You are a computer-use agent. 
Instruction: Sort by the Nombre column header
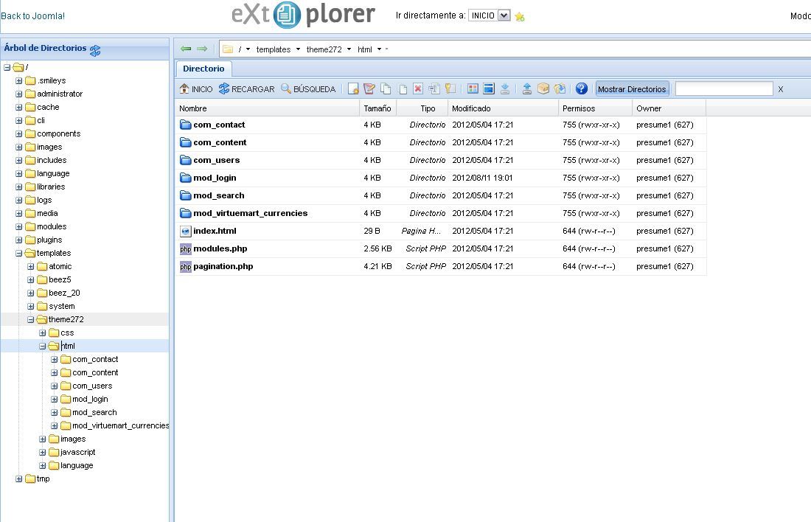point(267,108)
